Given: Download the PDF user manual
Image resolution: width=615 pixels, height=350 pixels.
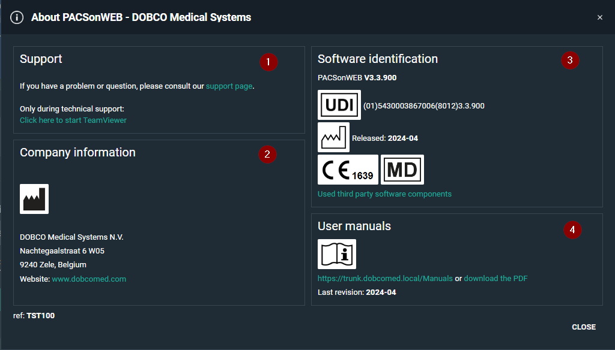Looking at the screenshot, I should point(495,279).
